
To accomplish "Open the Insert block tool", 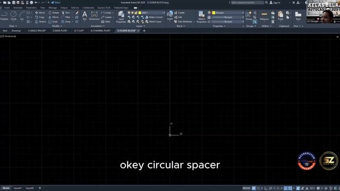I will (170, 15).
